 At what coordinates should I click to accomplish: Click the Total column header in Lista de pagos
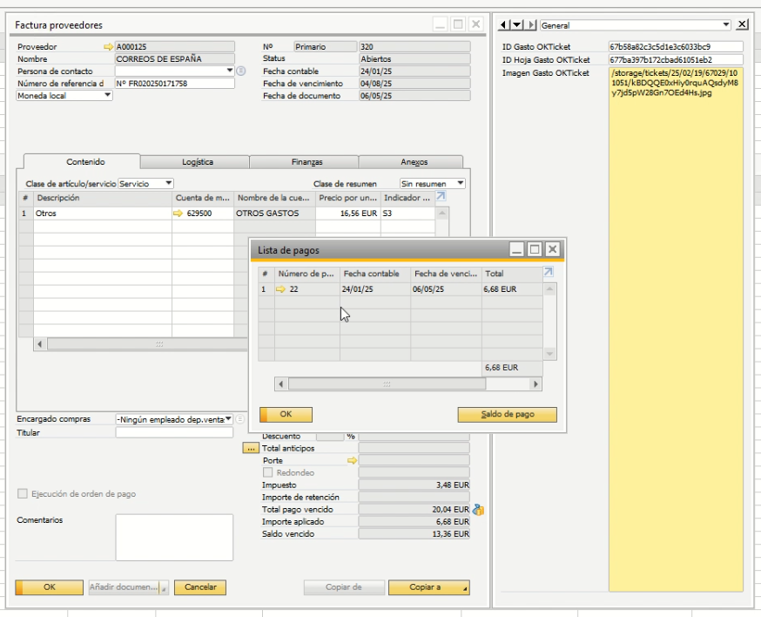(x=512, y=274)
